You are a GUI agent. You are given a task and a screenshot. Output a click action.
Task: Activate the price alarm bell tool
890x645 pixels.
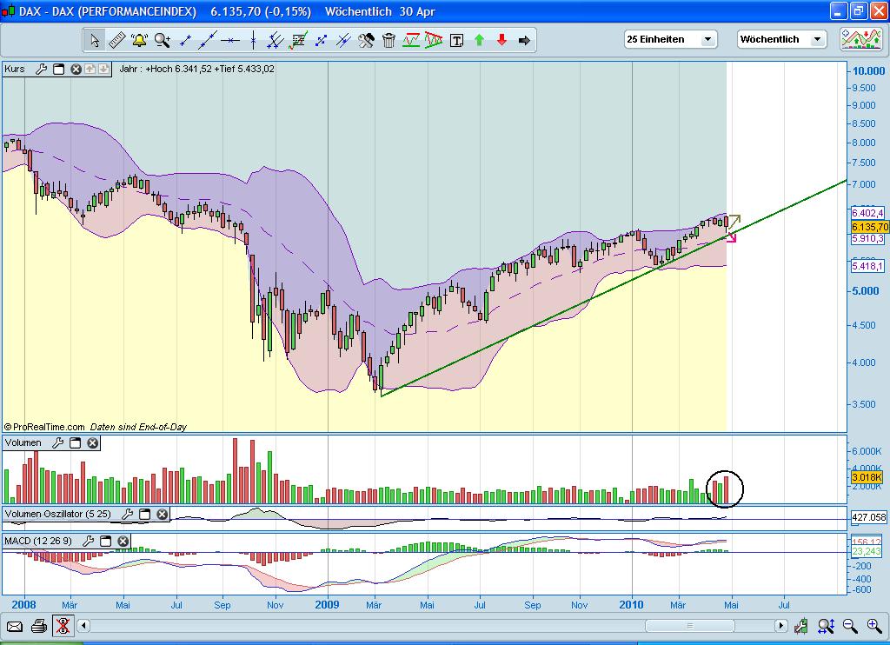pyautogui.click(x=139, y=39)
